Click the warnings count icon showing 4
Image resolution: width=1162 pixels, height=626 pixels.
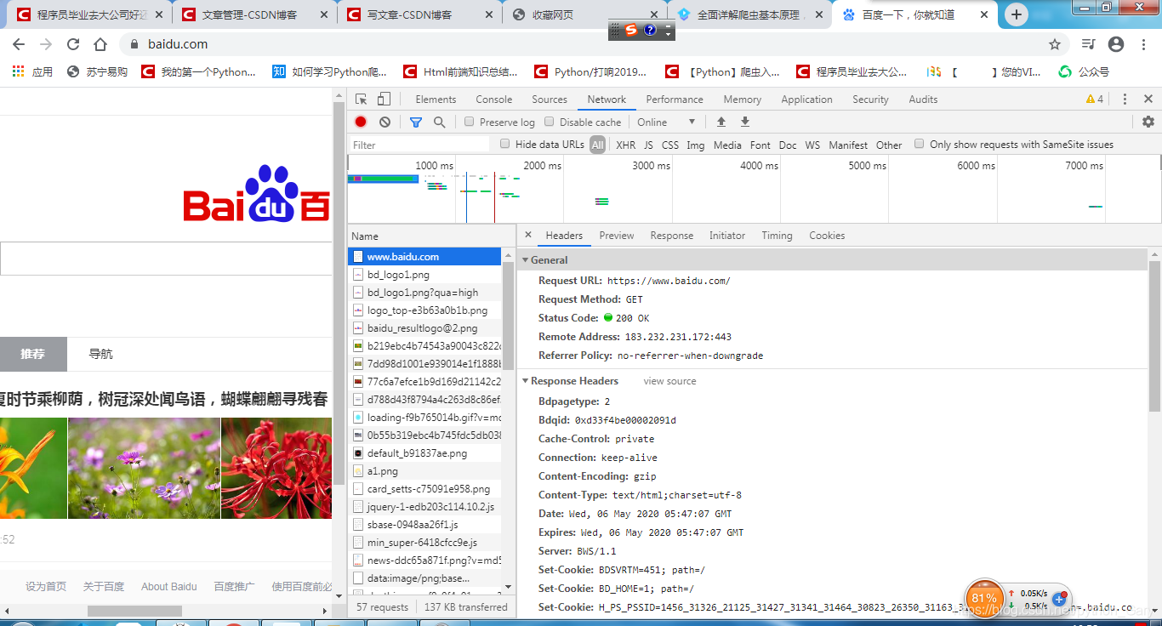(1095, 100)
